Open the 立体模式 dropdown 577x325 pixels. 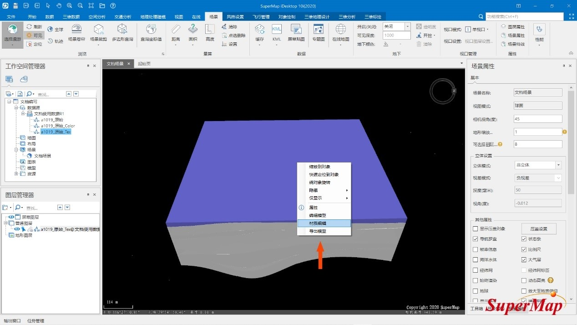558,166
